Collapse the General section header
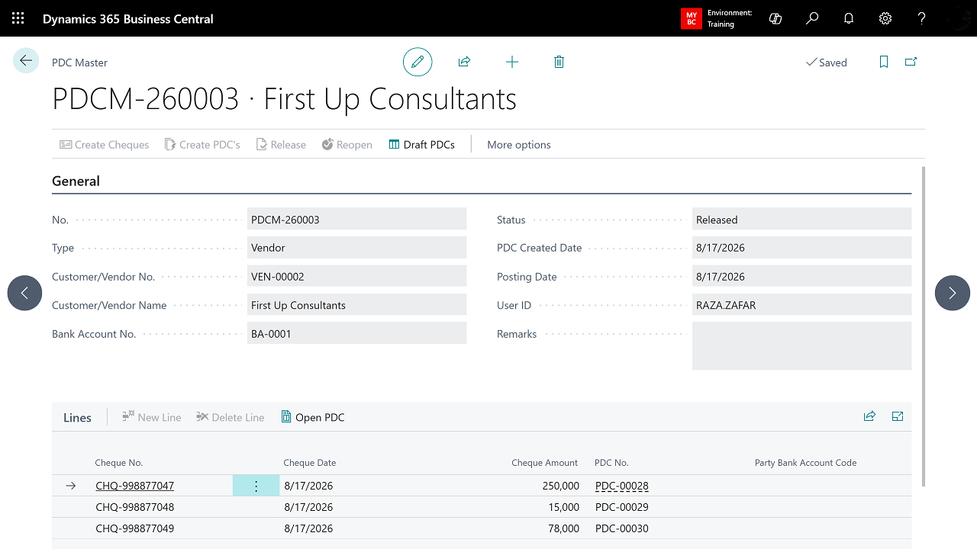Viewport: 977px width, 549px height. tap(76, 181)
